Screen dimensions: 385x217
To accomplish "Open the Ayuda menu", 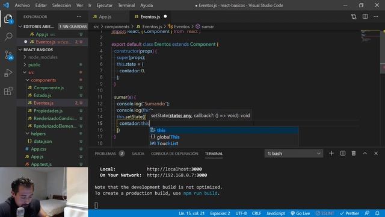I will (147, 5).
